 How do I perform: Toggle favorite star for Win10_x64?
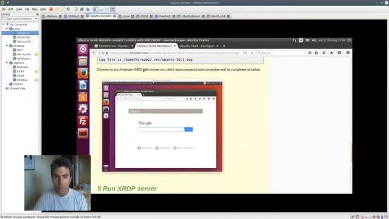[36, 54]
